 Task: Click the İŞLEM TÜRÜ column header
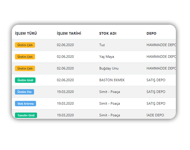[26, 33]
